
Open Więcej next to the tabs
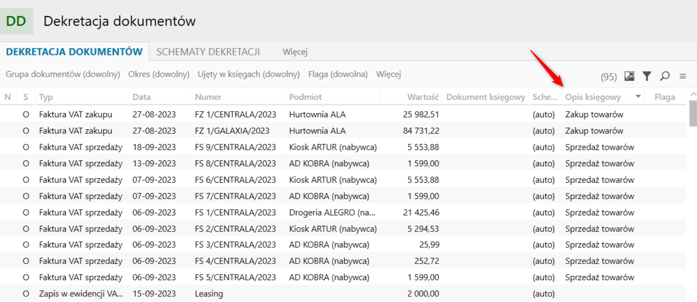coord(295,52)
